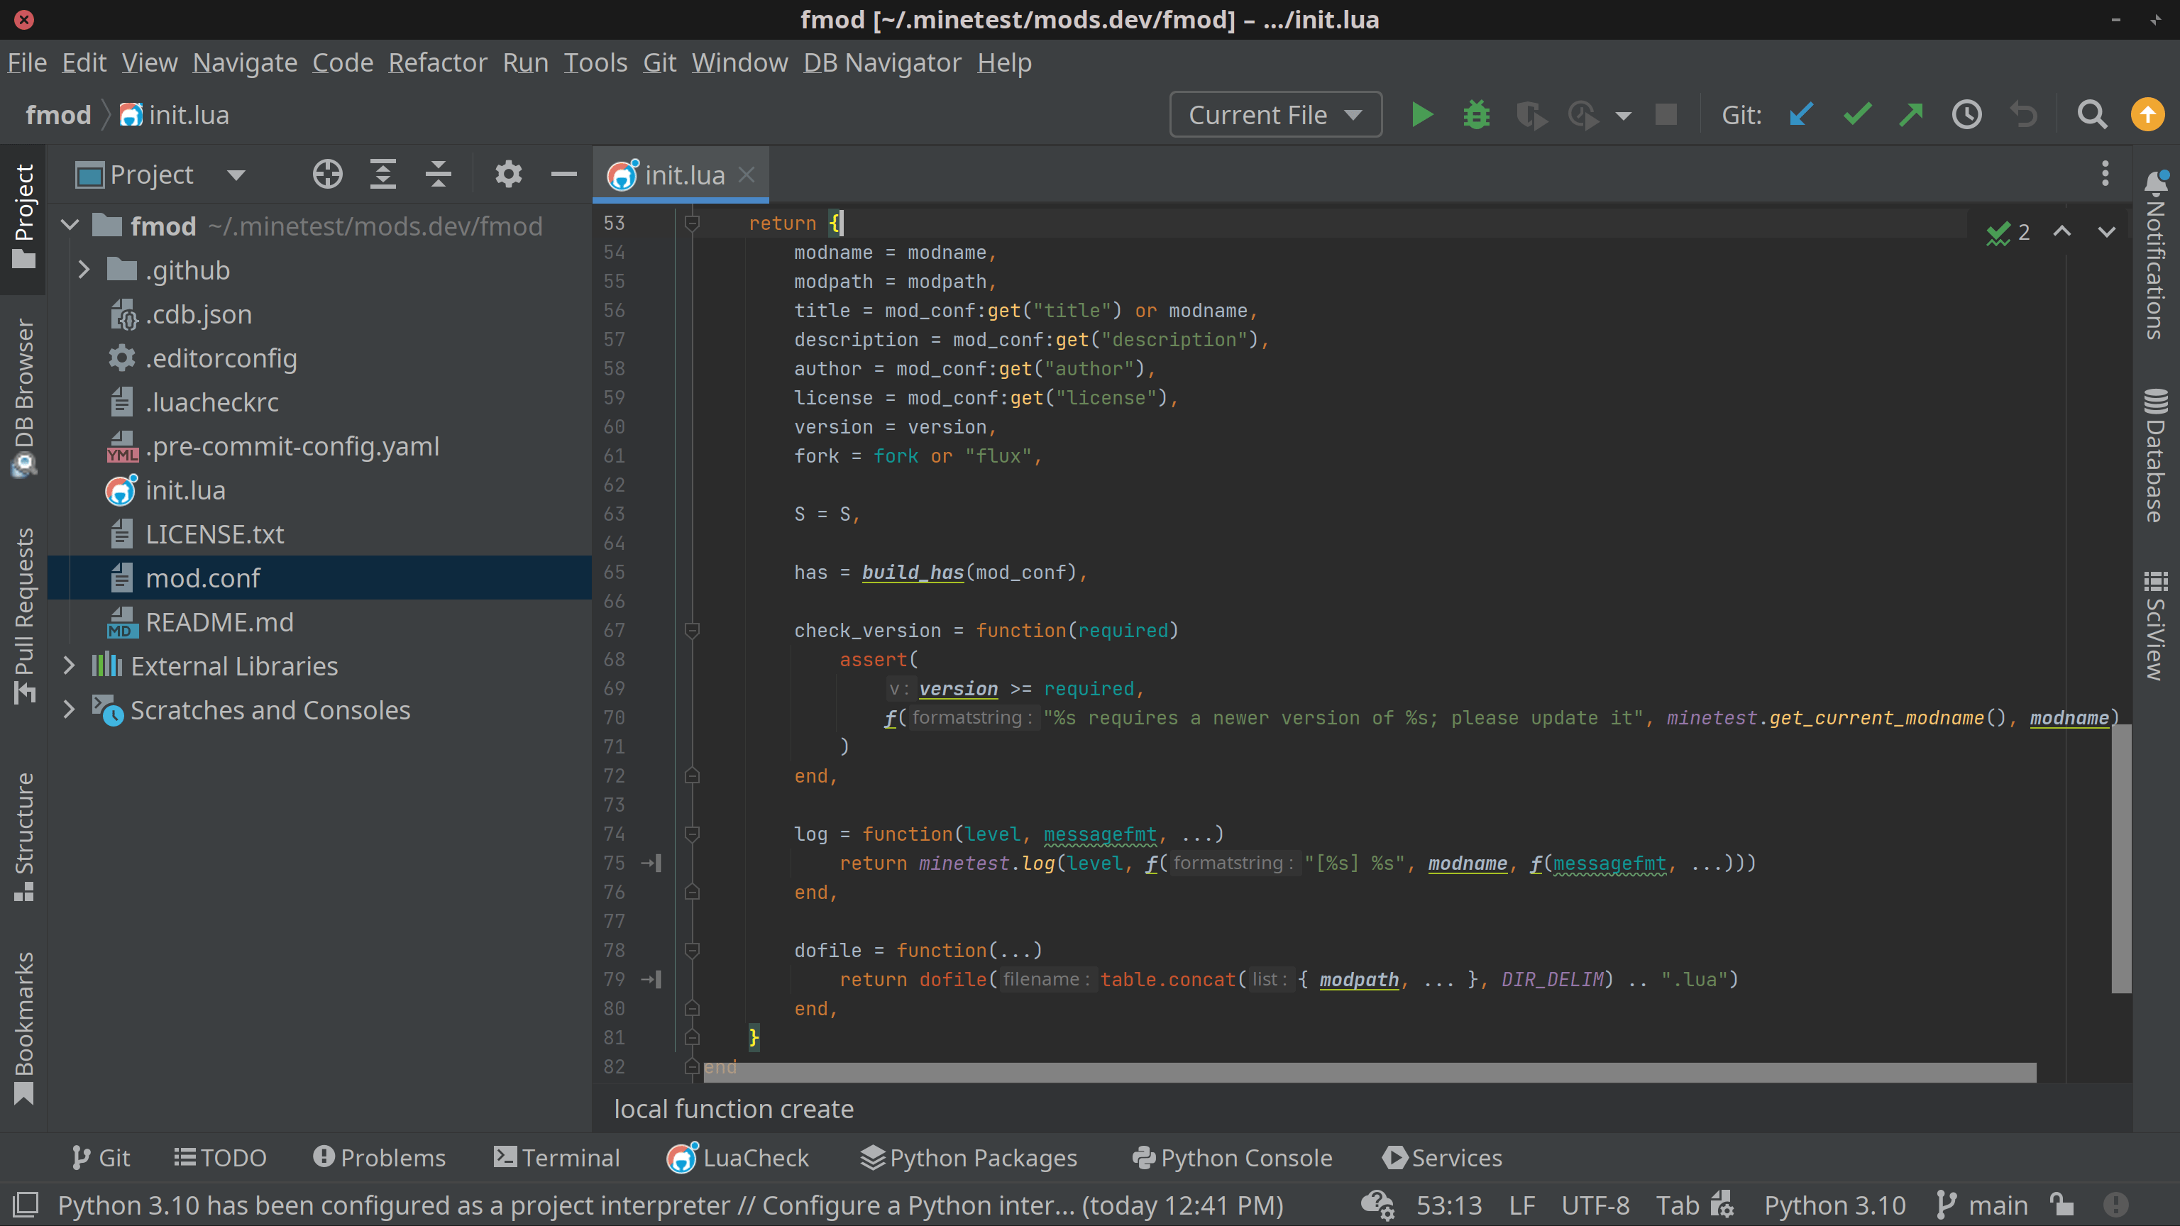Open Project panel settings gear
The width and height of the screenshot is (2180, 1226).
(x=508, y=175)
